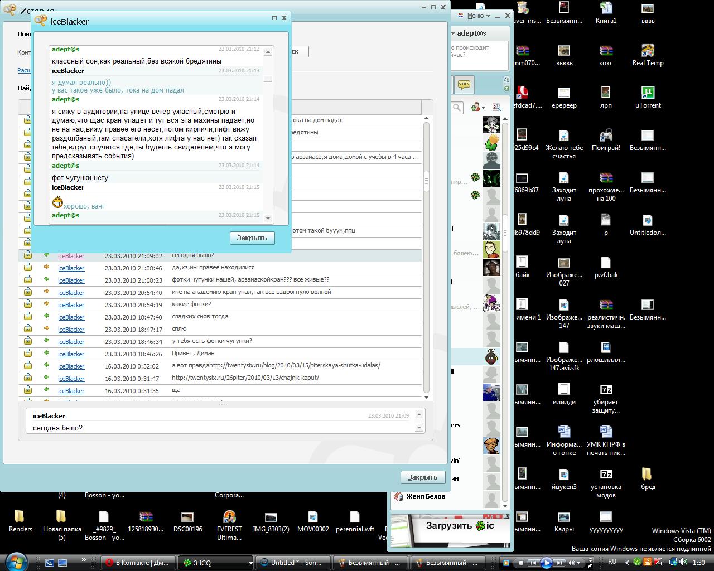Click the Загрузить ICQ banner button
This screenshot has width=714, height=571.
click(x=460, y=525)
